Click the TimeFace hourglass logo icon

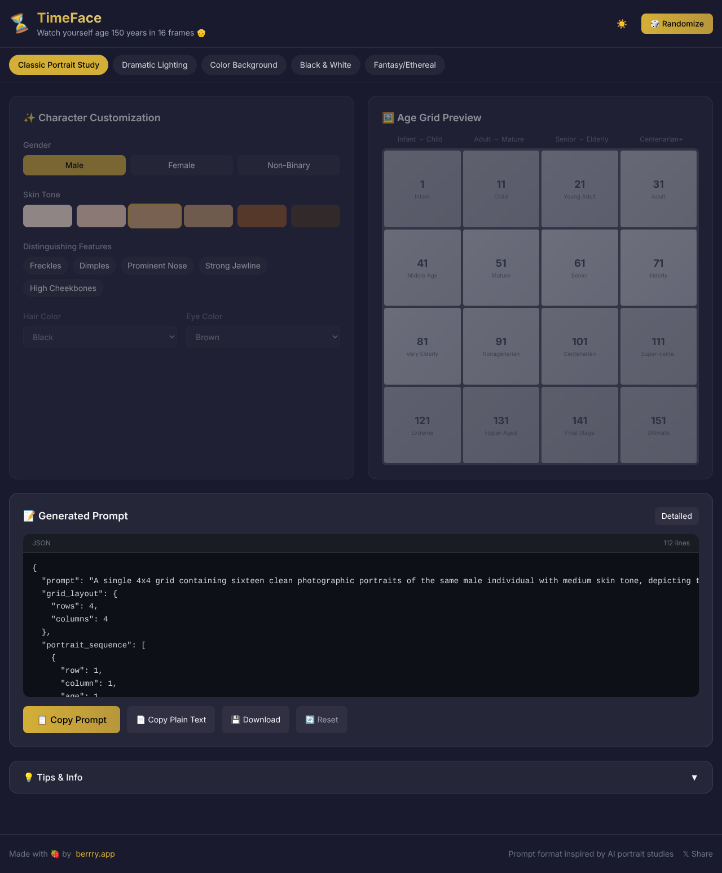click(20, 24)
